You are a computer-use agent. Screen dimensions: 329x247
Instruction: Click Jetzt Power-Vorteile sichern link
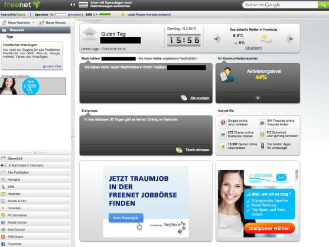pyautogui.click(x=149, y=15)
